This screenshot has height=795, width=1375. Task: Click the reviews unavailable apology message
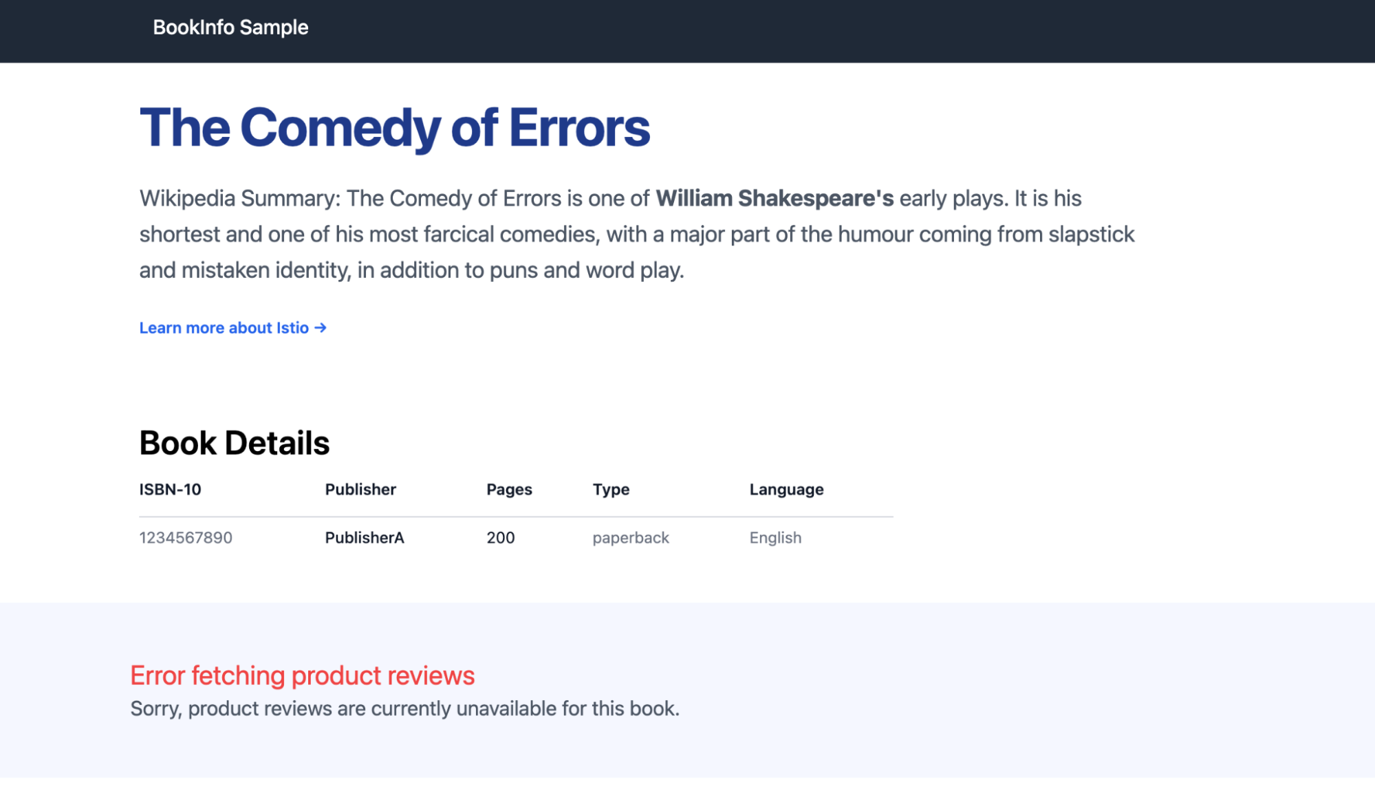[x=404, y=709]
